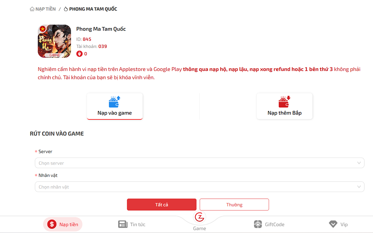Click the red coin balance icon
This screenshot has height=233, width=373.
point(79,54)
